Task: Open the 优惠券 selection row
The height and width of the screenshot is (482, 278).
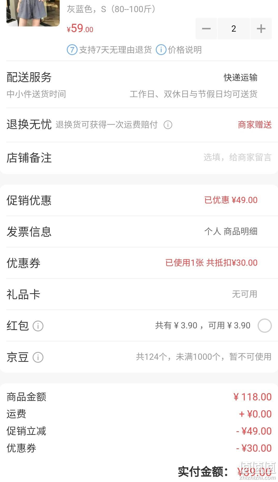Action: pos(139,263)
